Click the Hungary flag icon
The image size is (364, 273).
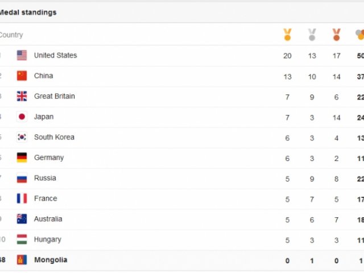[22, 239]
